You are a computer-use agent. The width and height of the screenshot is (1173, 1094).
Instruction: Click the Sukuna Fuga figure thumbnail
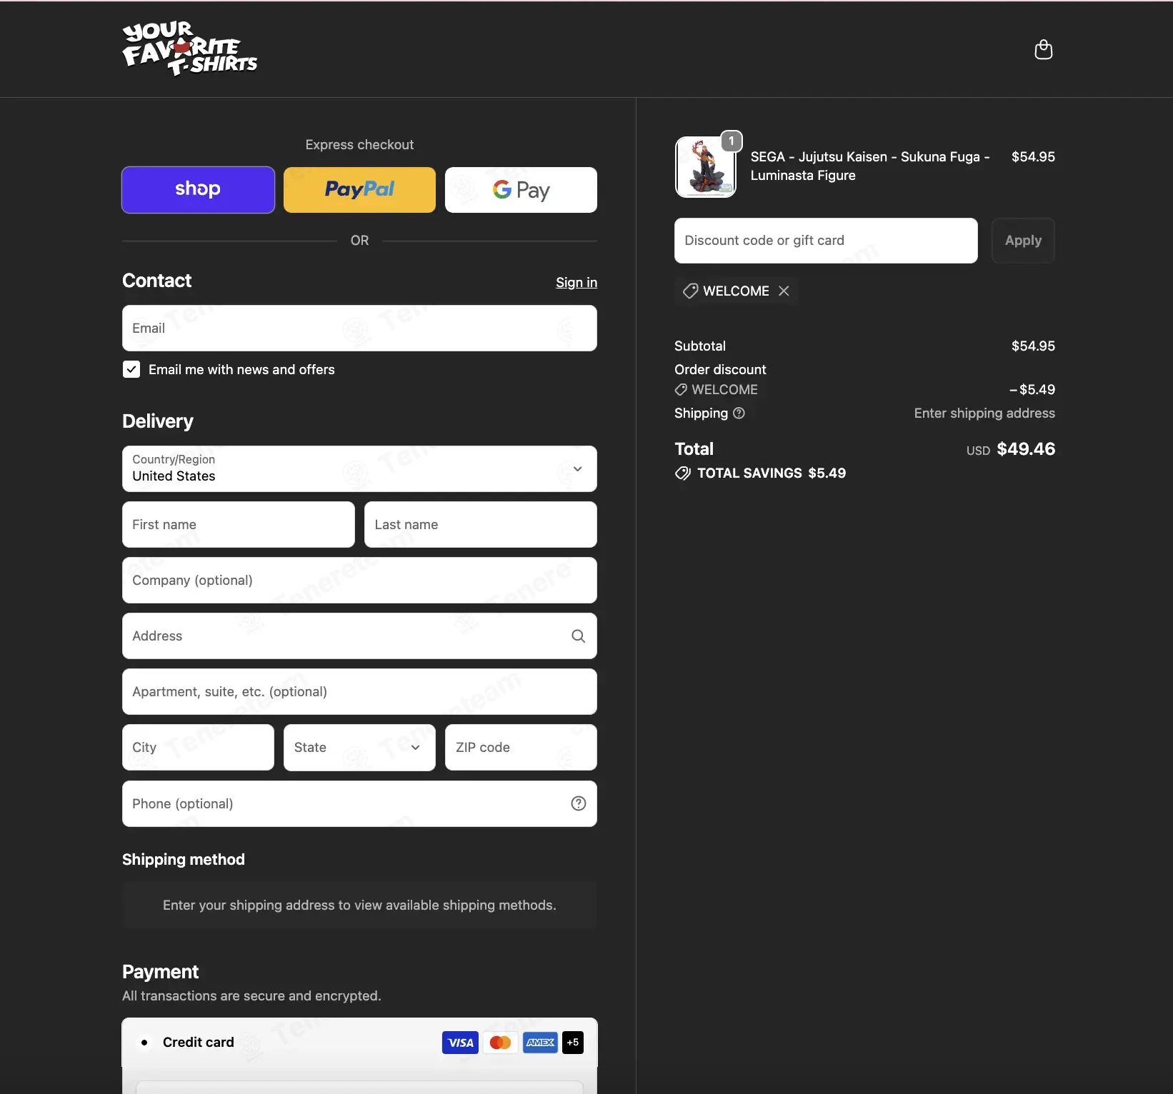pos(706,167)
